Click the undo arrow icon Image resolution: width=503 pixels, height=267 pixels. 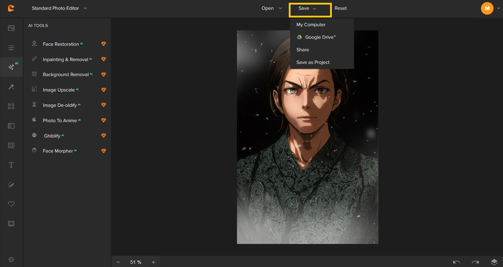pyautogui.click(x=456, y=262)
